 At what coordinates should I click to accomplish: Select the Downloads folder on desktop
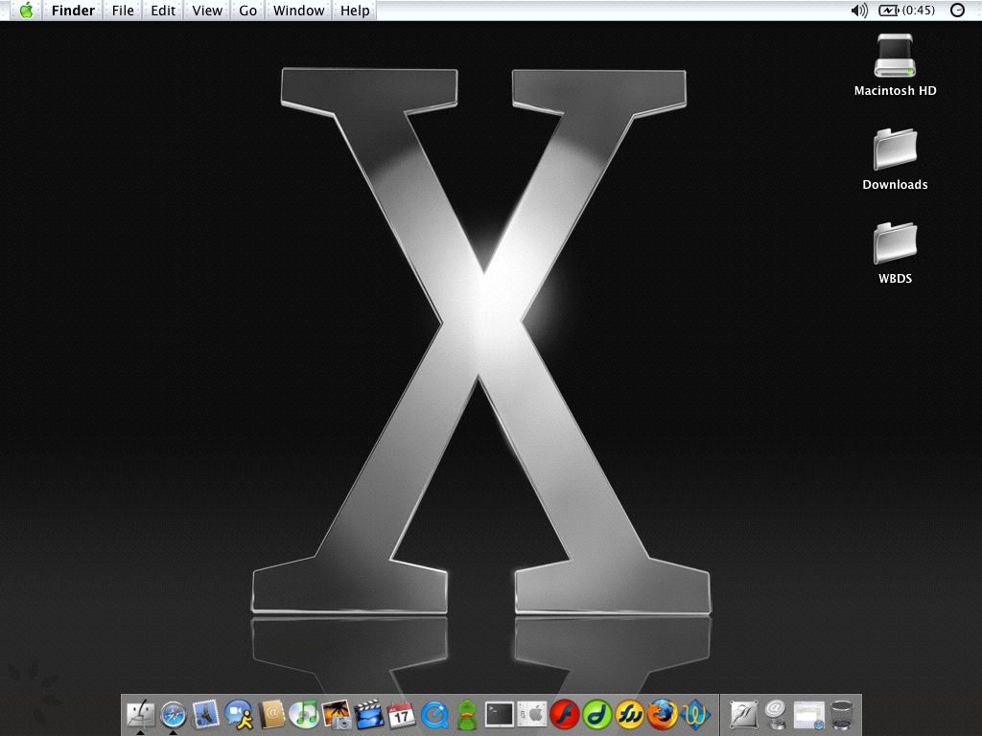895,149
